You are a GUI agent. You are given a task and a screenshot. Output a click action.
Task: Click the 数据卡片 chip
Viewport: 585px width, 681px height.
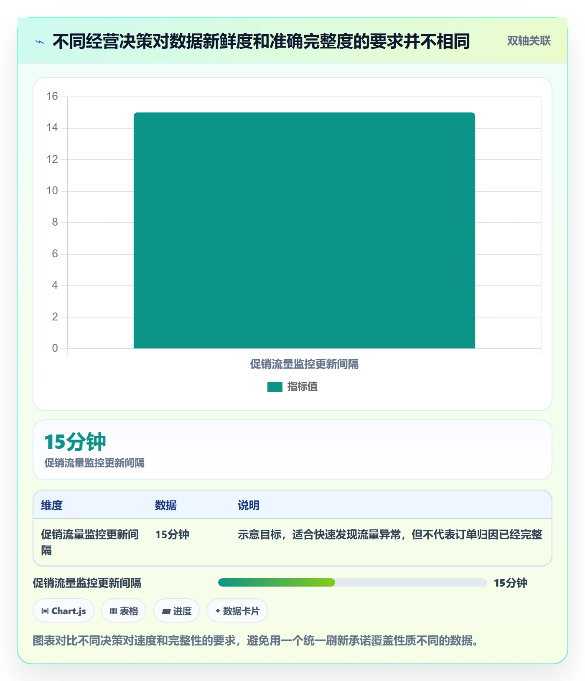point(237,611)
